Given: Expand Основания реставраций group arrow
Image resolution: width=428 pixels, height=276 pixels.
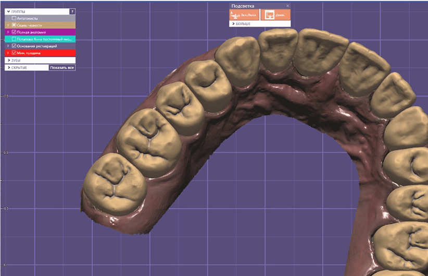Looking at the screenshot, I should click(x=8, y=46).
